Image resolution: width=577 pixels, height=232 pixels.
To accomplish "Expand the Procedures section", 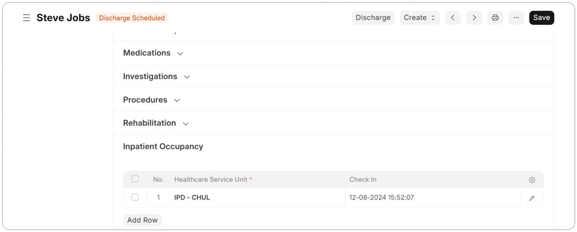I will point(152,100).
